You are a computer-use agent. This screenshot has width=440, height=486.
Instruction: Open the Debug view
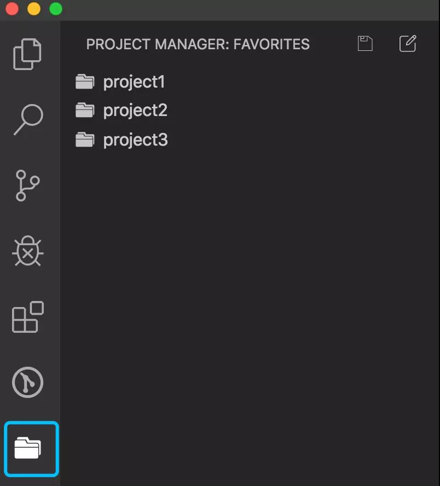28,251
